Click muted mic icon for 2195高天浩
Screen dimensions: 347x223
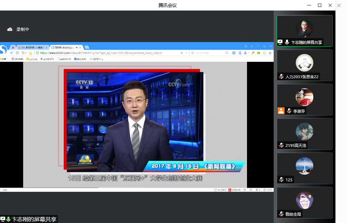(x=281, y=146)
